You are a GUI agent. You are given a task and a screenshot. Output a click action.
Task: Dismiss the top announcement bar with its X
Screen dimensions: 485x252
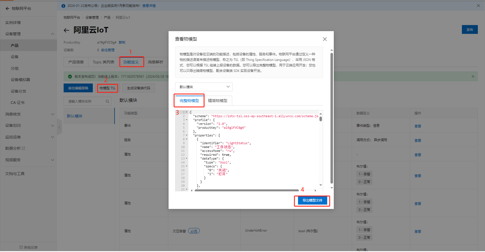point(478,6)
